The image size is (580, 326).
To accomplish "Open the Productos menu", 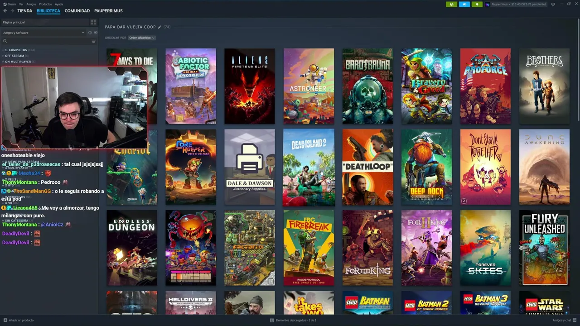I will click(45, 4).
